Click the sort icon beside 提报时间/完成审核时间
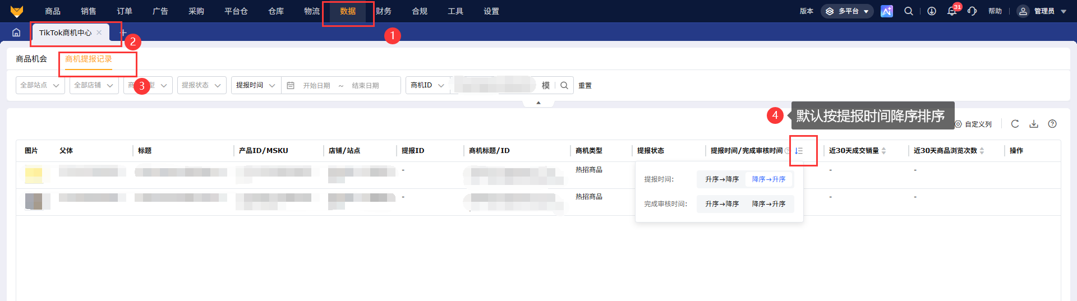1077x301 pixels. (x=799, y=151)
